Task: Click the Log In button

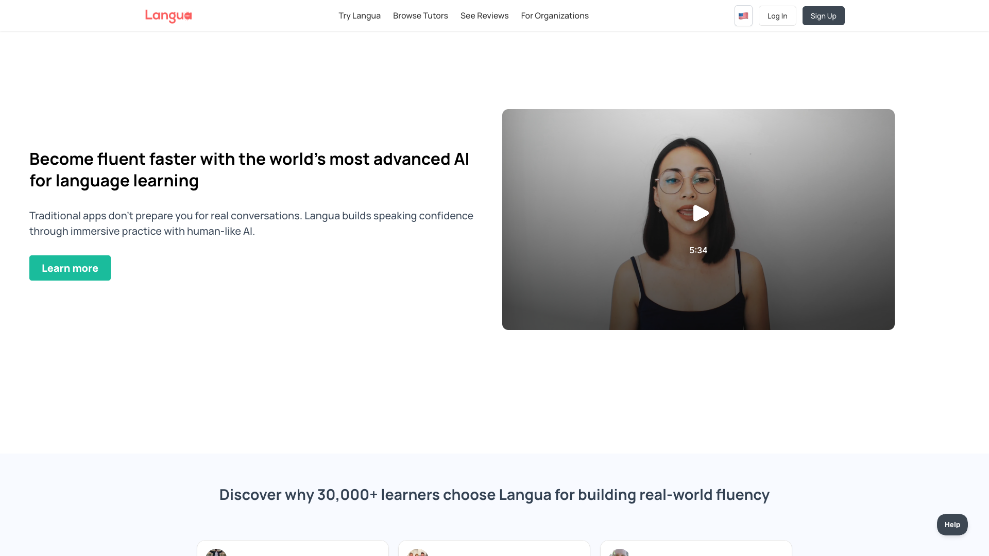Action: pyautogui.click(x=777, y=16)
